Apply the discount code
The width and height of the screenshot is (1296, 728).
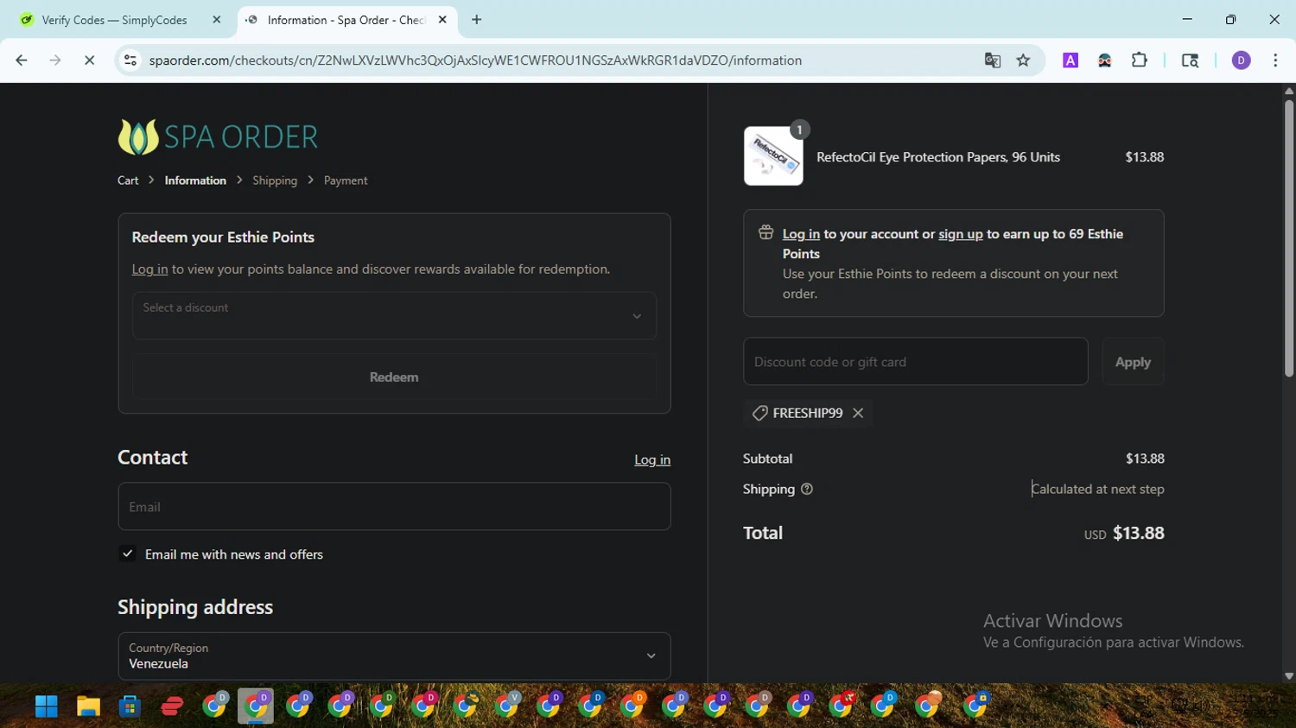click(1133, 362)
